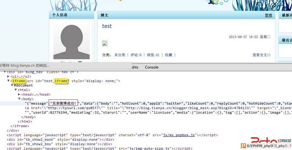292x150 pixels.
Task: Collapse the <html> node
Action: 16,90
